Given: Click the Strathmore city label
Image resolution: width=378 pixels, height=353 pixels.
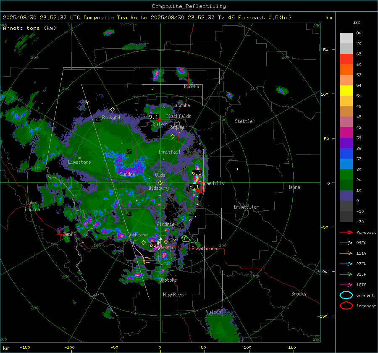Looking at the screenshot, I should click(x=204, y=248).
